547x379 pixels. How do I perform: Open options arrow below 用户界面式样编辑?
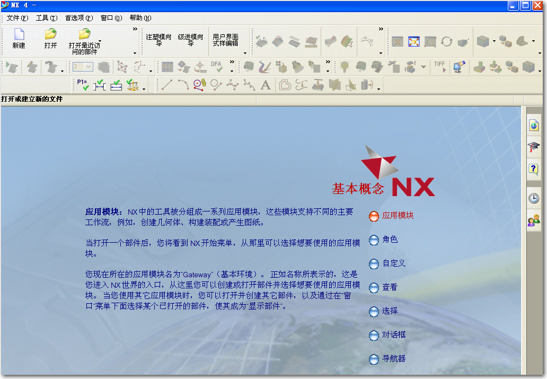245,53
